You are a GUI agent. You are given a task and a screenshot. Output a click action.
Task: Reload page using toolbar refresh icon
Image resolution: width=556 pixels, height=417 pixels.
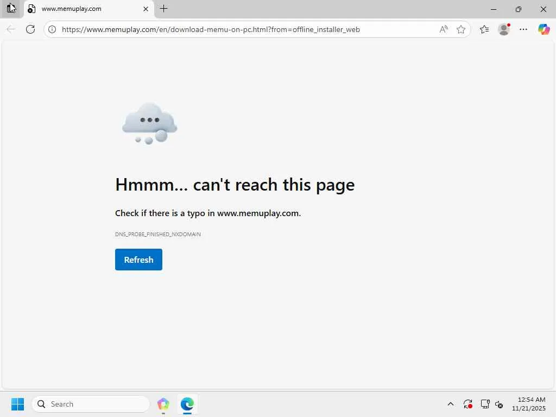(x=30, y=29)
